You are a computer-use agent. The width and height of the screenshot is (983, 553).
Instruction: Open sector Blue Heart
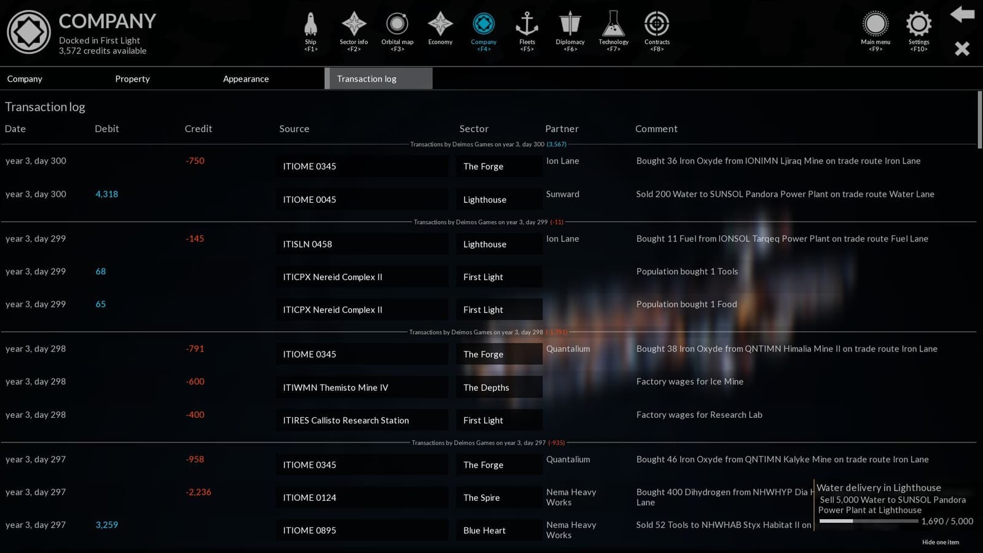499,530
